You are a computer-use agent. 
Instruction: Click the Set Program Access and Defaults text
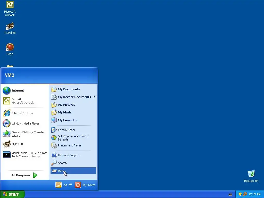[x=73, y=138]
